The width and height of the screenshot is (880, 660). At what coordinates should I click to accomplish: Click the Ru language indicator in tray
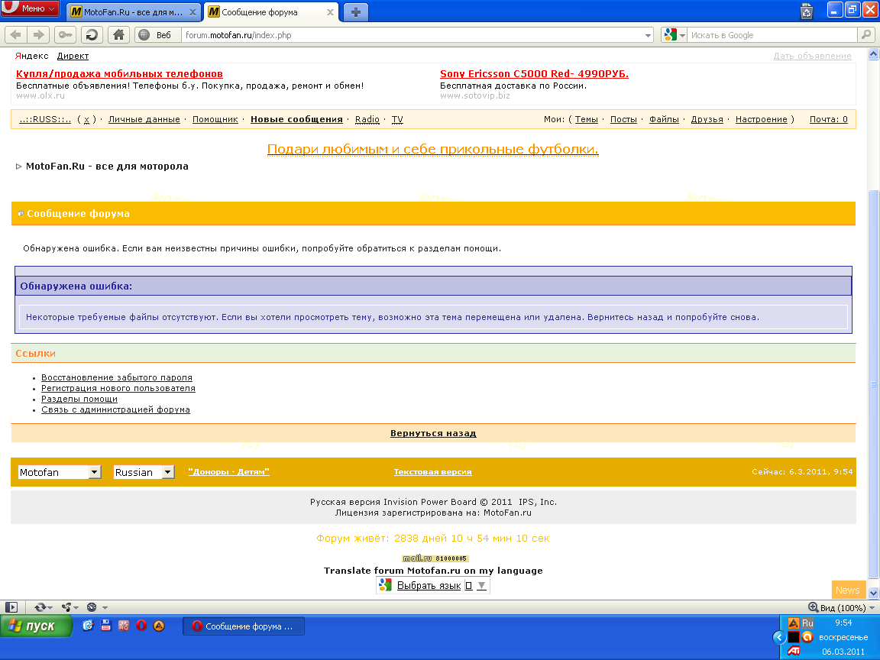coord(807,623)
